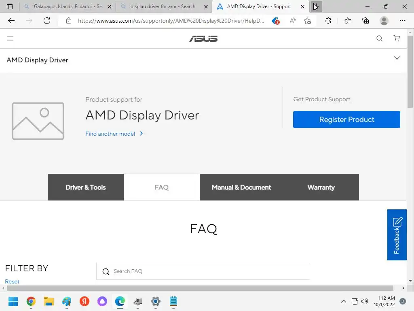414x311 pixels.
Task: Select the Driver & Tools tab
Action: [86, 187]
